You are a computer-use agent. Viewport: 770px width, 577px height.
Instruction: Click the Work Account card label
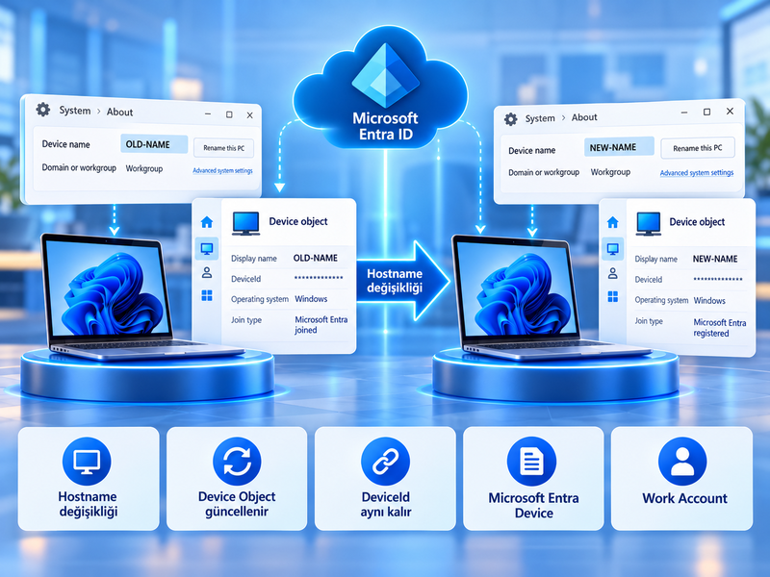tap(684, 498)
